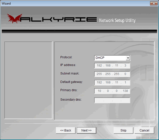Select the DHCP protocol combo box
The height and width of the screenshot is (140, 159).
(x=112, y=58)
